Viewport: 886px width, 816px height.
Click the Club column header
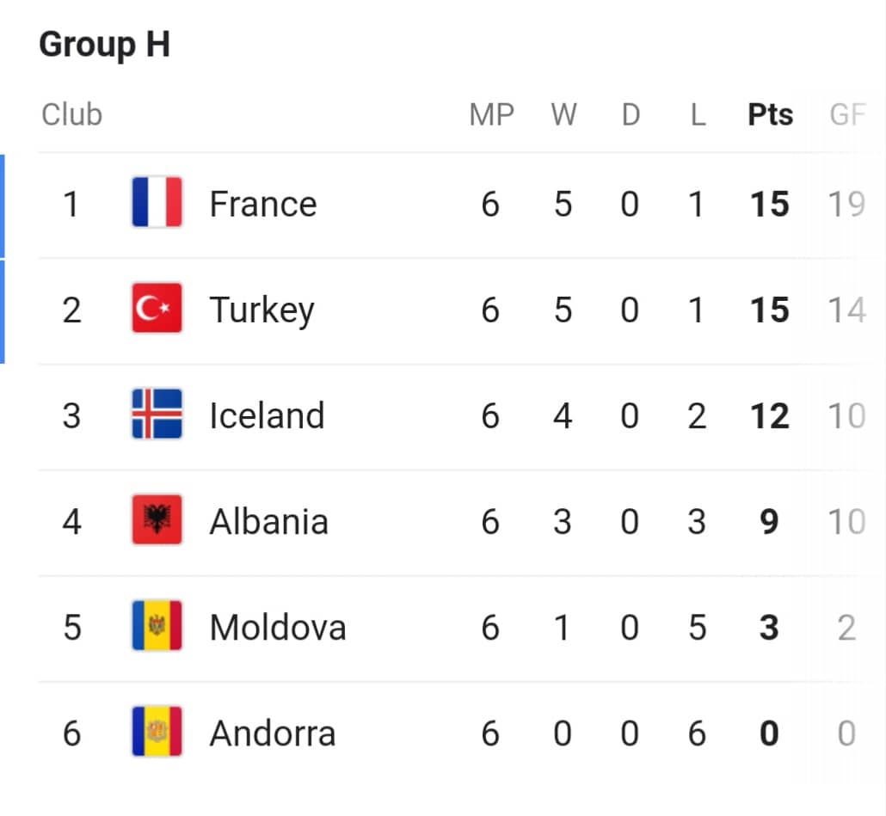tap(71, 114)
